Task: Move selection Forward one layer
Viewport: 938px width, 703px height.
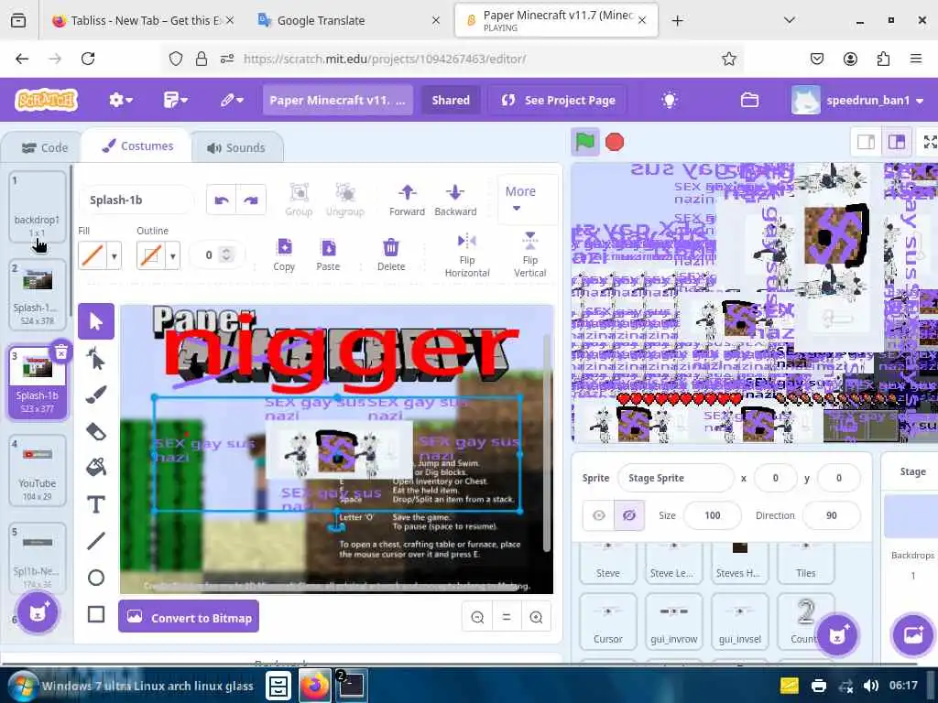Action: pos(407,200)
